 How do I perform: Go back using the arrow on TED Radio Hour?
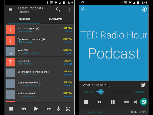pos(83,9)
